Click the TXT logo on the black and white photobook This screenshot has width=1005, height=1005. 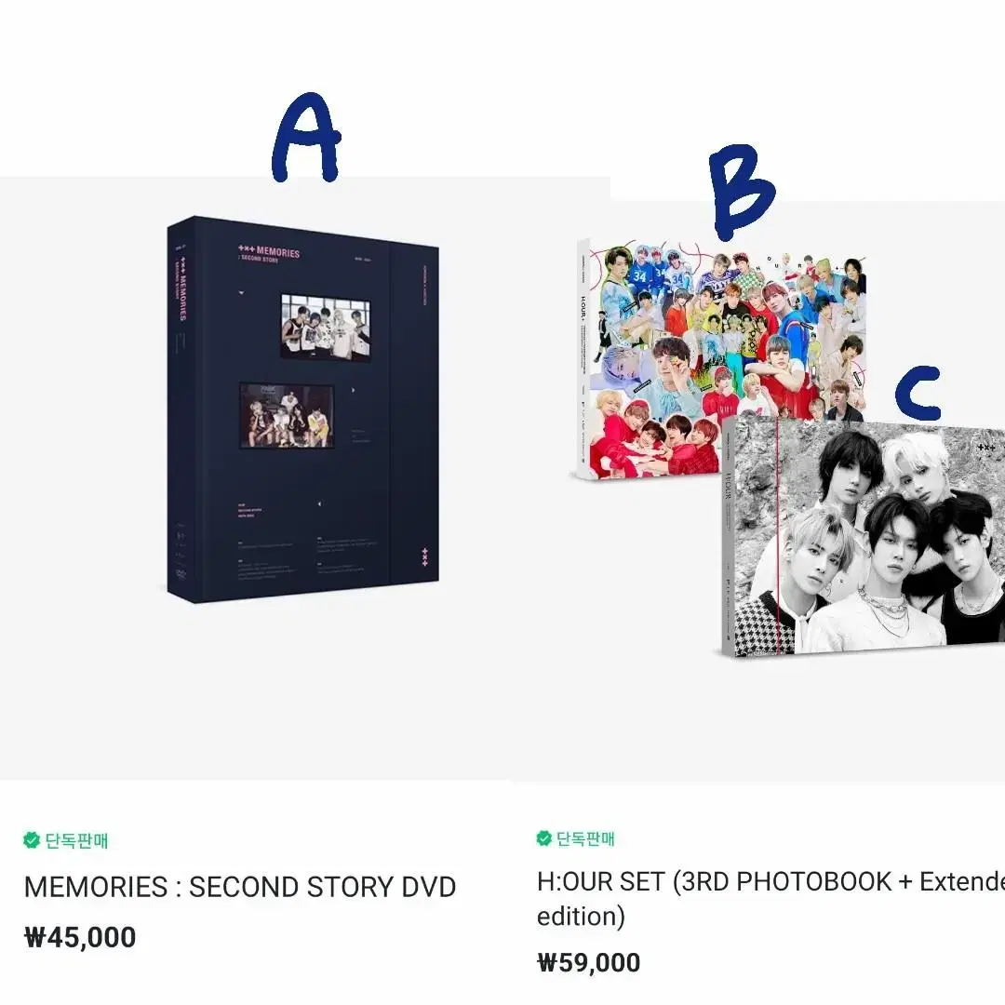point(985,448)
